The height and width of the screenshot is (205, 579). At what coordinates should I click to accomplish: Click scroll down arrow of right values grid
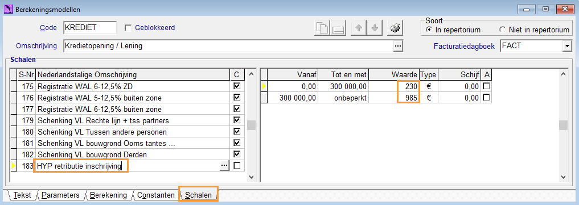[x=563, y=177]
